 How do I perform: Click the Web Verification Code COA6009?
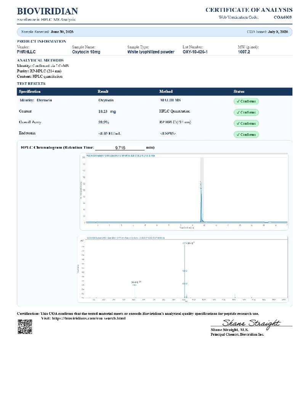click(x=283, y=17)
